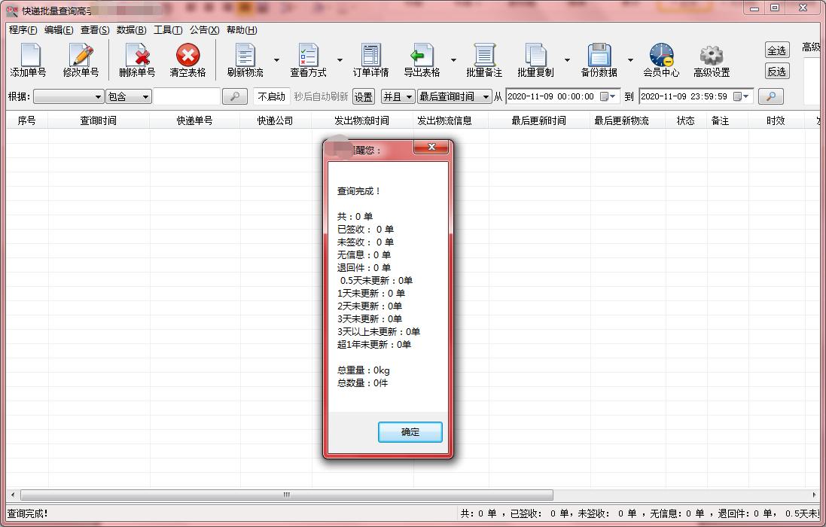Image resolution: width=826 pixels, height=527 pixels.
Task: Open the 最后查询时间 sort dropdown
Action: click(x=453, y=96)
